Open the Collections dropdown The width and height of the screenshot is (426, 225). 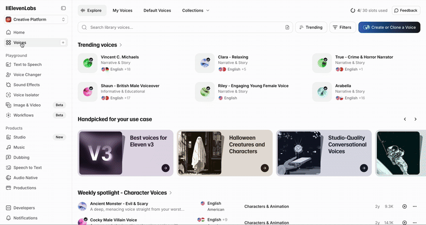[195, 10]
